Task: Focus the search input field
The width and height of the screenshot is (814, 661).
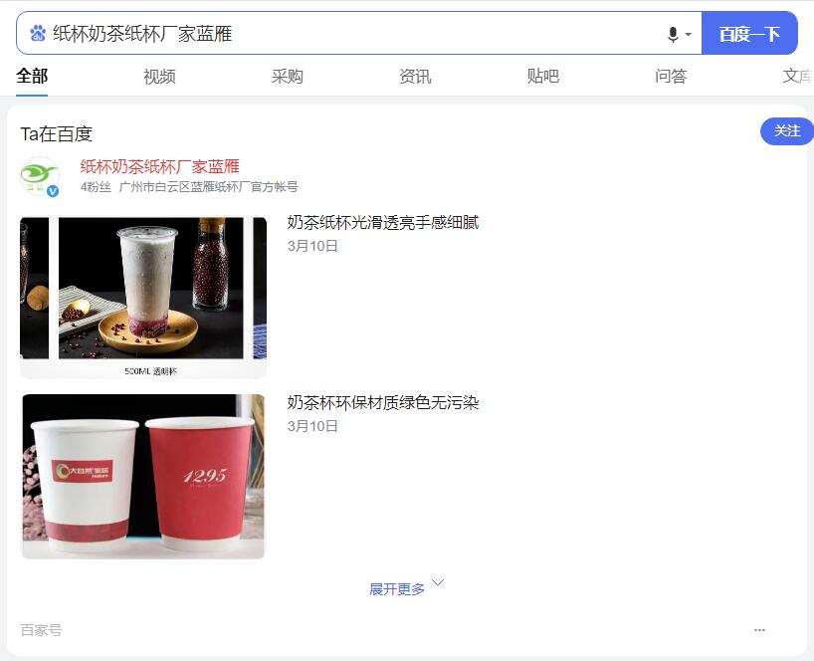Action: (x=358, y=33)
